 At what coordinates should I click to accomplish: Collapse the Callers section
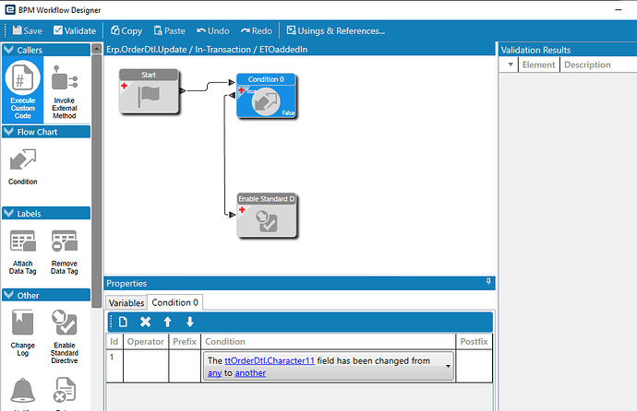pos(8,50)
